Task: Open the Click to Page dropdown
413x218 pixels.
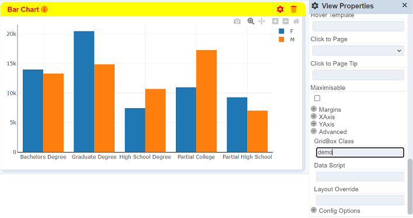Action: [358, 51]
